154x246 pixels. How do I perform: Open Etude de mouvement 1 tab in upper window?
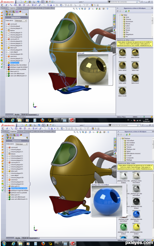coord(29,115)
